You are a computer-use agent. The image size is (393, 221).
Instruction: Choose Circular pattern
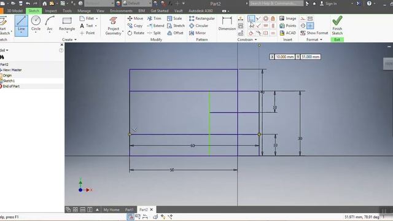[x=198, y=26]
